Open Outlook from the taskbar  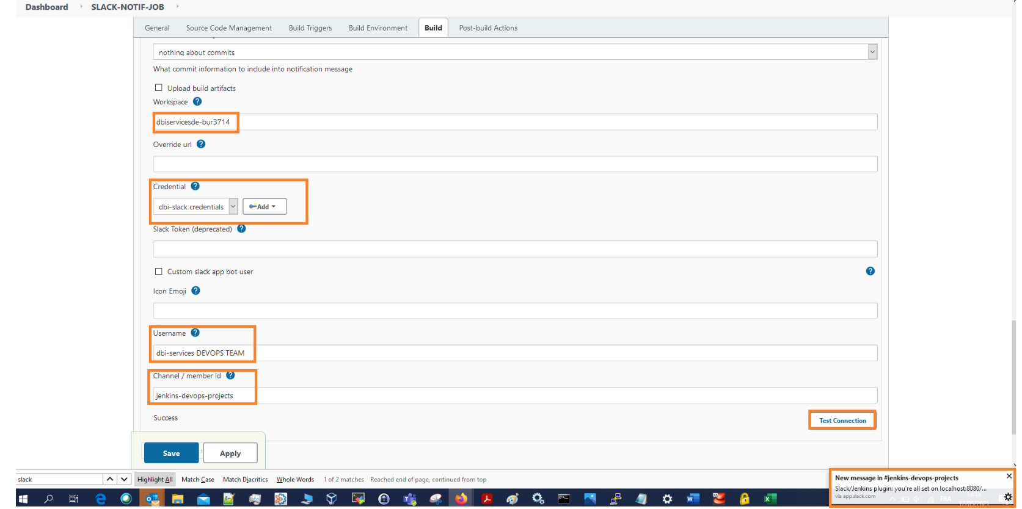click(x=151, y=499)
